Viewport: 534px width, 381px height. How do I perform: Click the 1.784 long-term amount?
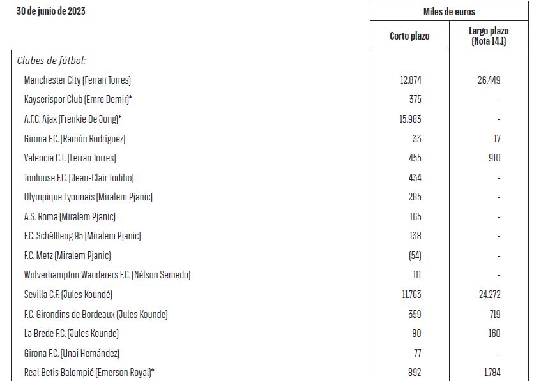491,373
